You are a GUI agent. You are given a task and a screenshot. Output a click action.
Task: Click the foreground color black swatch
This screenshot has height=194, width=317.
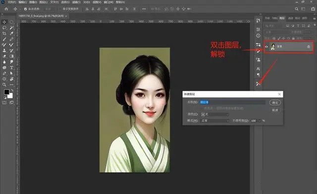tap(6, 92)
